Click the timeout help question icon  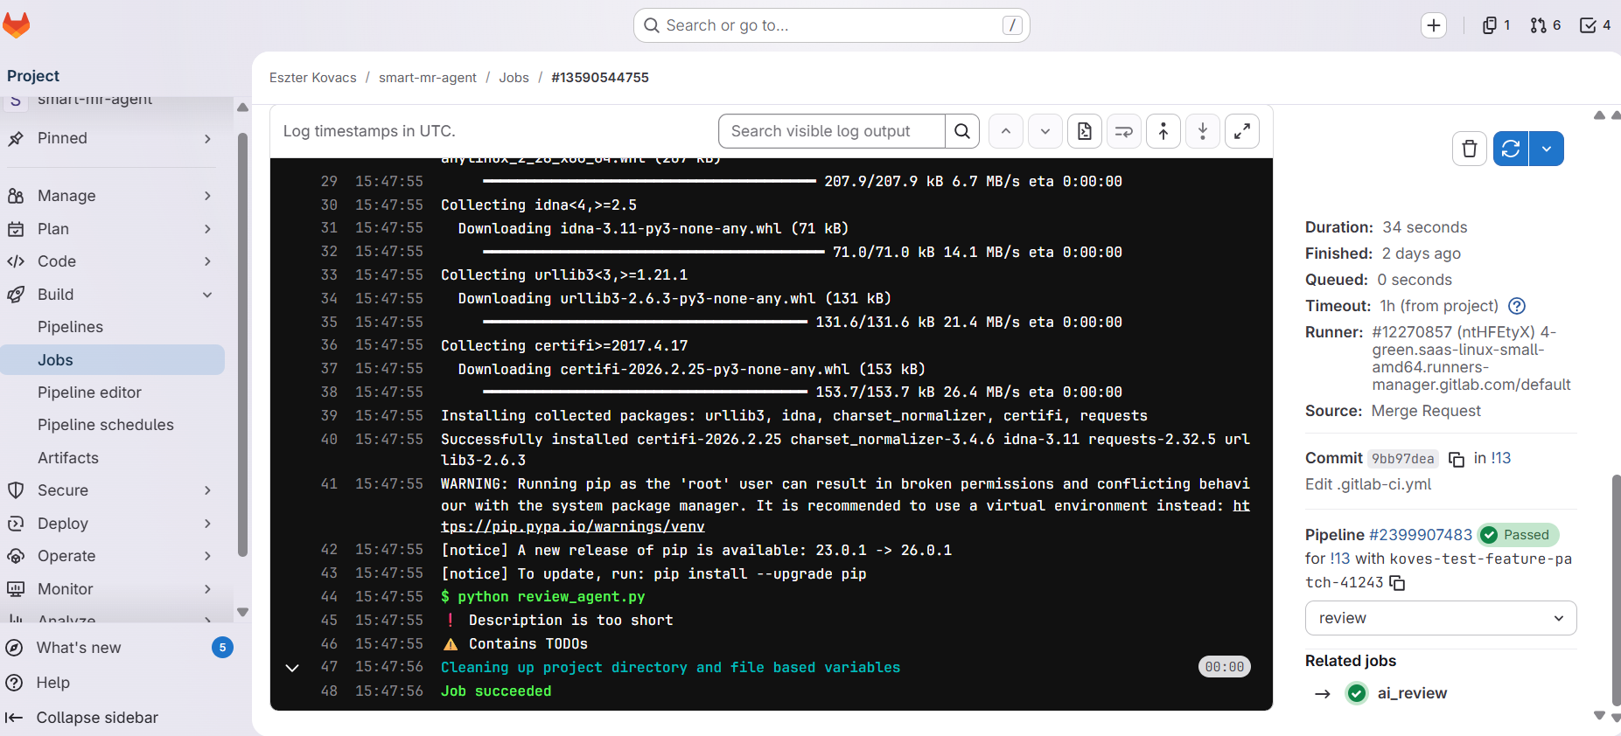point(1517,306)
